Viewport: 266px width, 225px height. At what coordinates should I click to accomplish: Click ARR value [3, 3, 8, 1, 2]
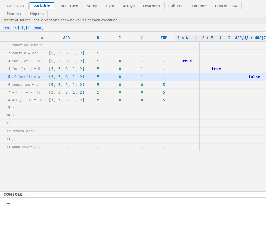point(66,92)
